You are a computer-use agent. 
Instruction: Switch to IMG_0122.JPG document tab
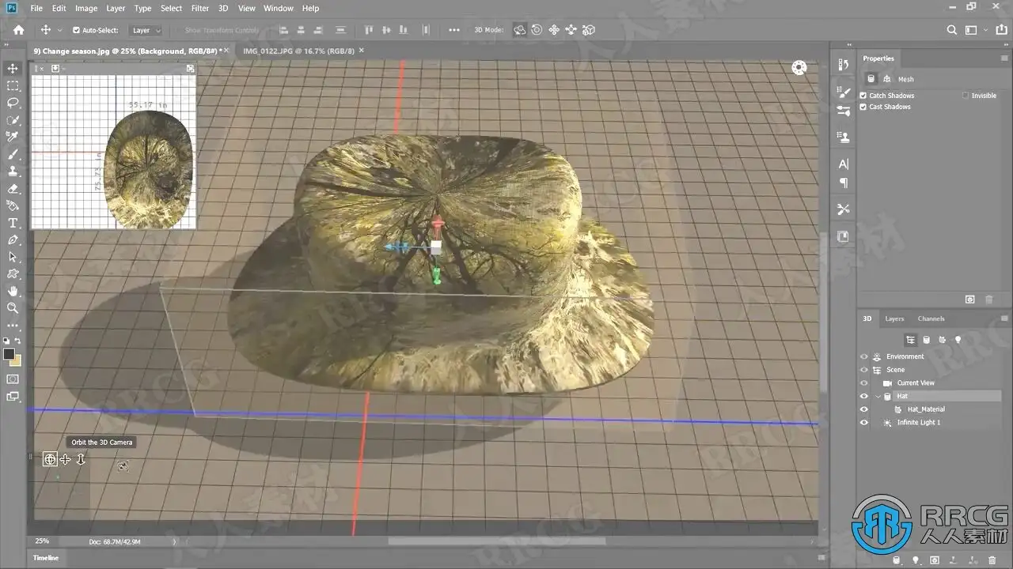click(x=298, y=50)
